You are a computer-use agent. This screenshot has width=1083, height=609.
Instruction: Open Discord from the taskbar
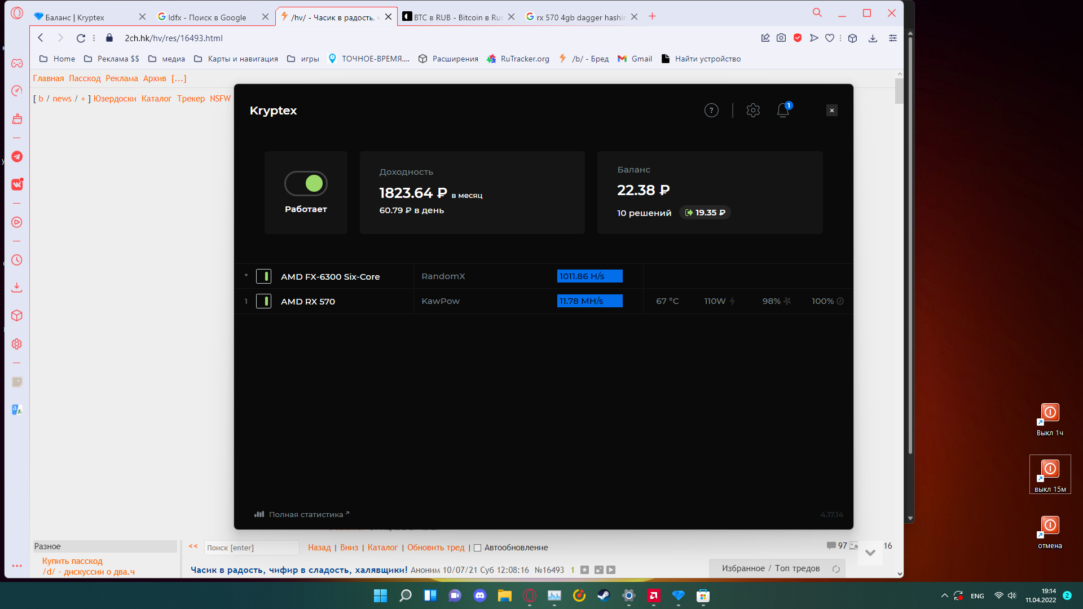click(480, 595)
